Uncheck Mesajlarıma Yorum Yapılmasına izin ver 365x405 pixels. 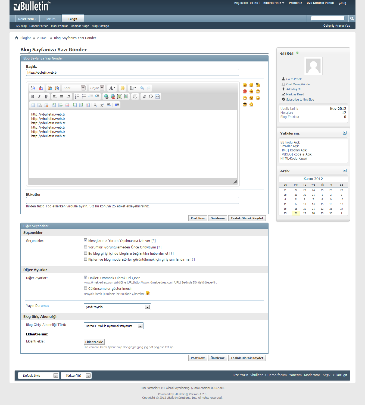click(x=85, y=240)
